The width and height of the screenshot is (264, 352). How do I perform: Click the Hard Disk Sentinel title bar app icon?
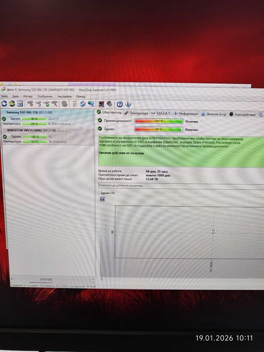pyautogui.click(x=3, y=90)
